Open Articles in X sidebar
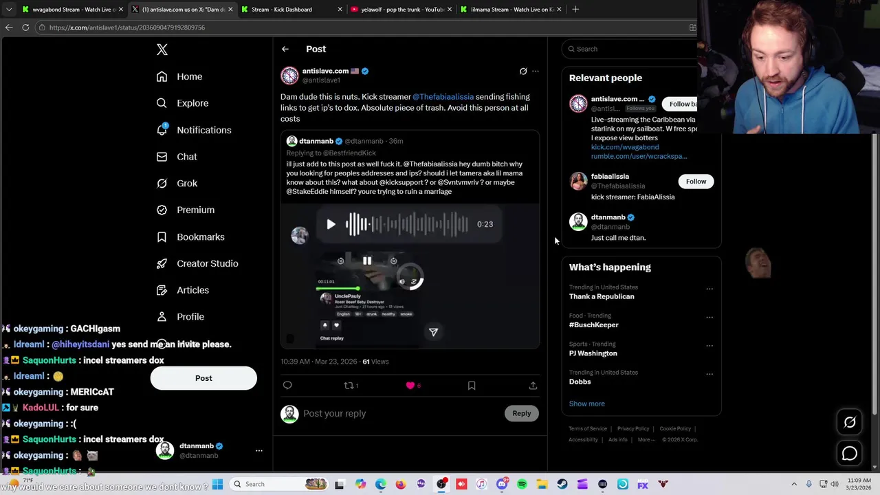 [x=183, y=290]
